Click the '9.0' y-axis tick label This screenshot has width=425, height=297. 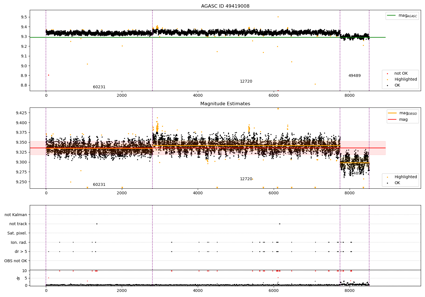click(x=24, y=66)
